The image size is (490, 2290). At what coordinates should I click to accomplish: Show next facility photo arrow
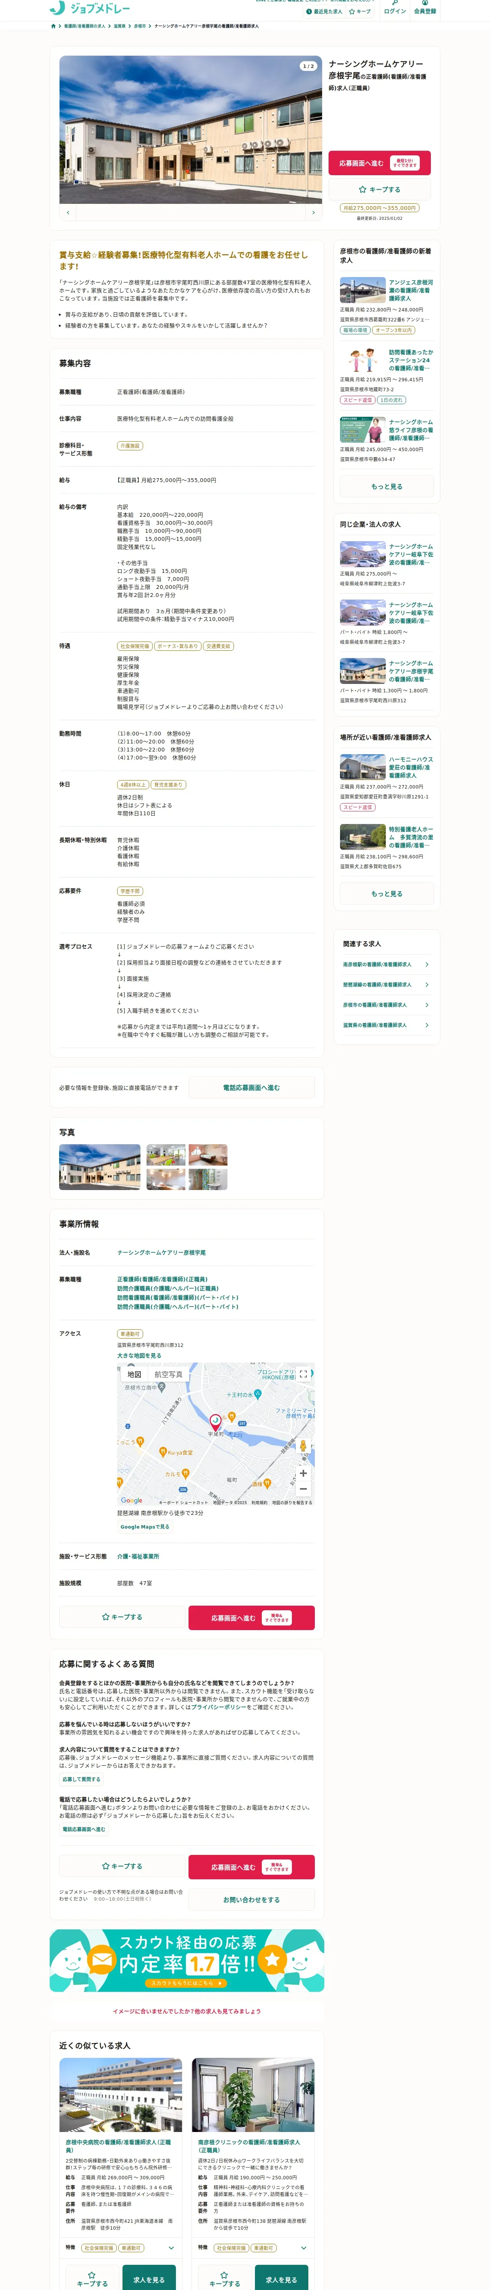coord(313,213)
